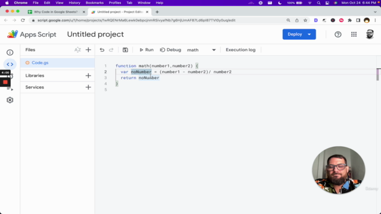Image resolution: width=381 pixels, height=214 pixels.
Task: Open zoom magnifier icon in address bar
Action: 288,20
